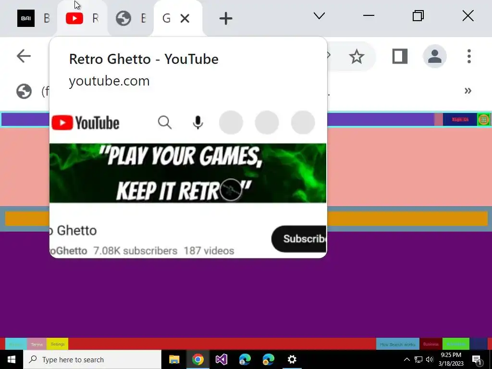The width and height of the screenshot is (492, 369).
Task: Open the first Edge taskbar icon
Action: pos(245,359)
